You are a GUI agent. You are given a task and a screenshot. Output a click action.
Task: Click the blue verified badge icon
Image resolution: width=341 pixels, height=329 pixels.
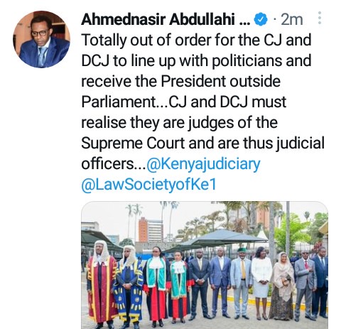pos(261,19)
